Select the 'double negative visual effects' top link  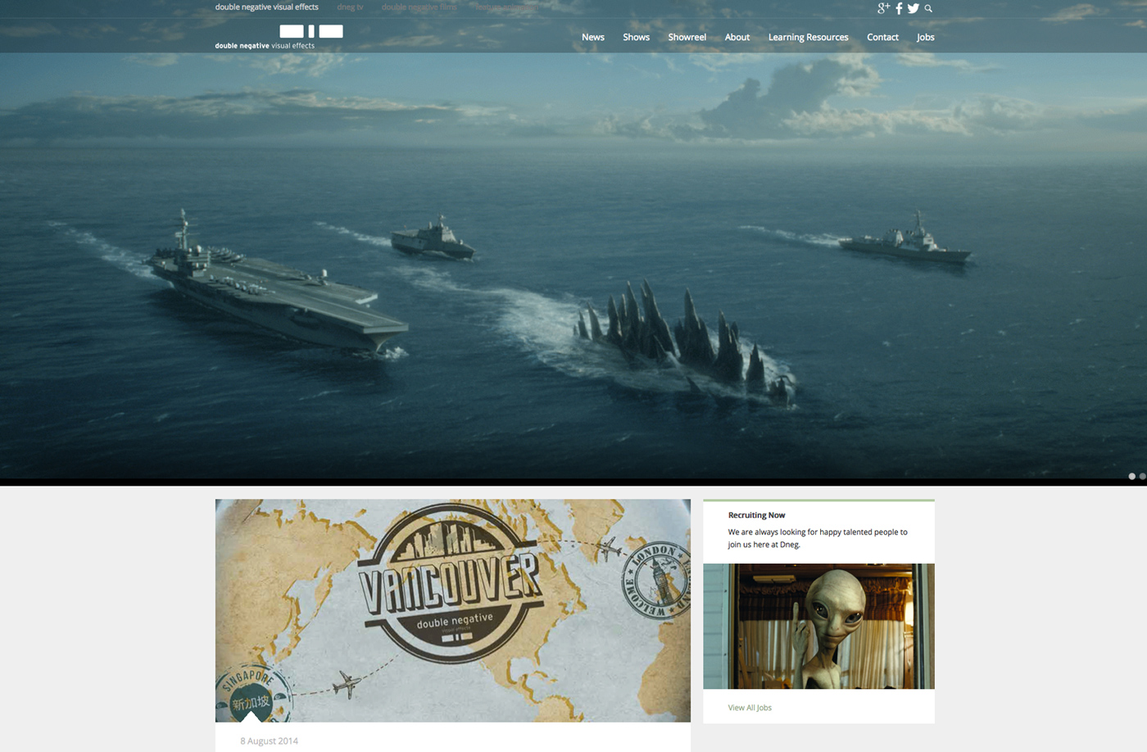coord(267,7)
